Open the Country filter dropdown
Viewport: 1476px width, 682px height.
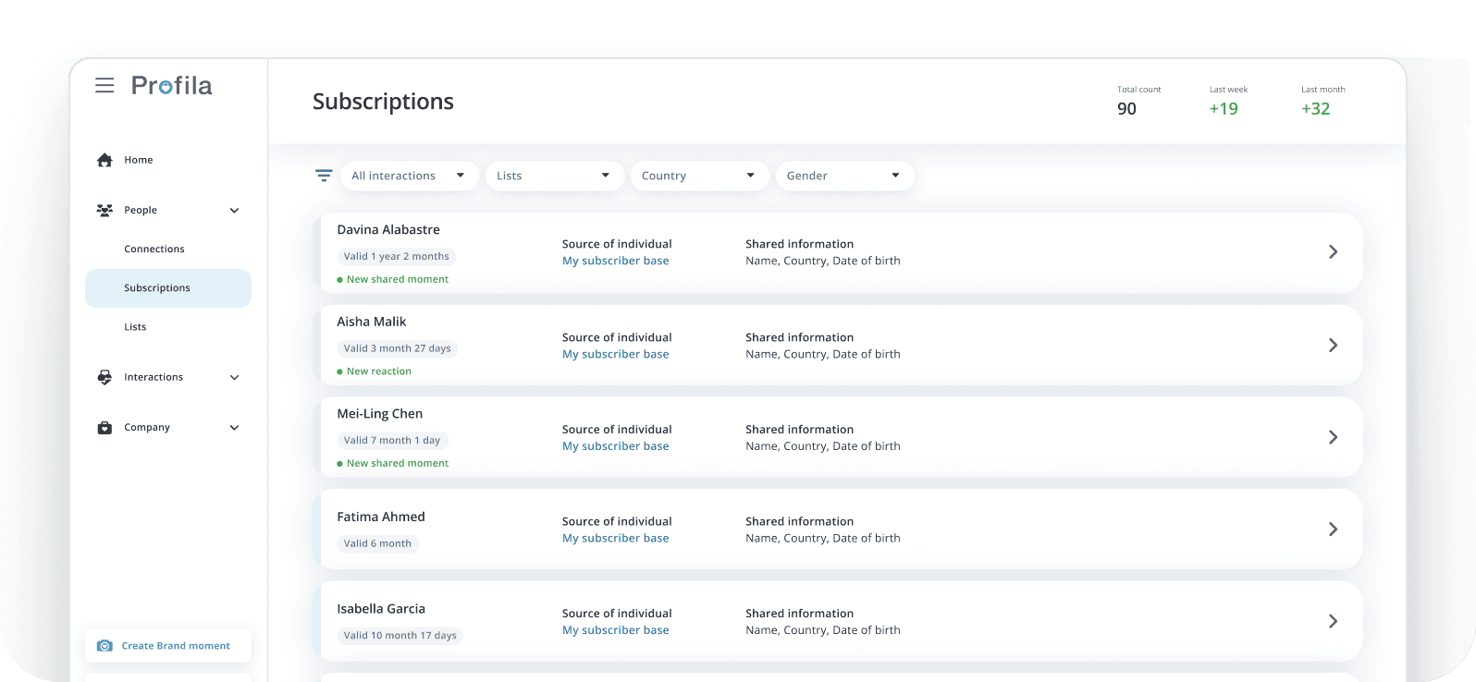coord(700,176)
